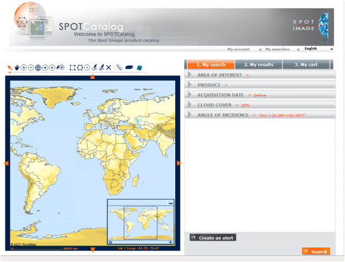Switch to the 1. My search tab
The width and height of the screenshot is (345, 262).
coord(211,65)
